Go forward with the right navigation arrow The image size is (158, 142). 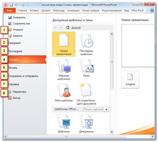(x=60, y=28)
